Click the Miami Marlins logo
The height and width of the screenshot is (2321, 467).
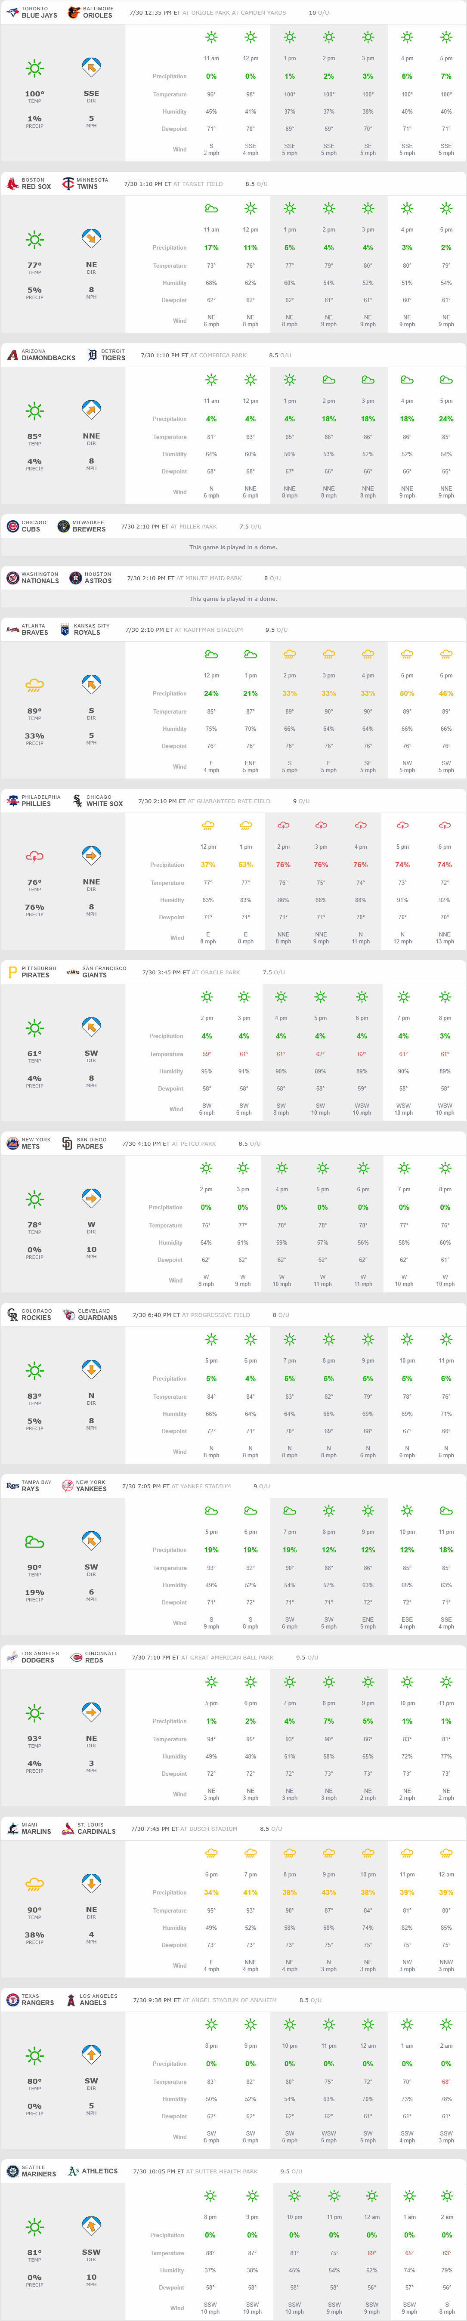pyautogui.click(x=12, y=1828)
